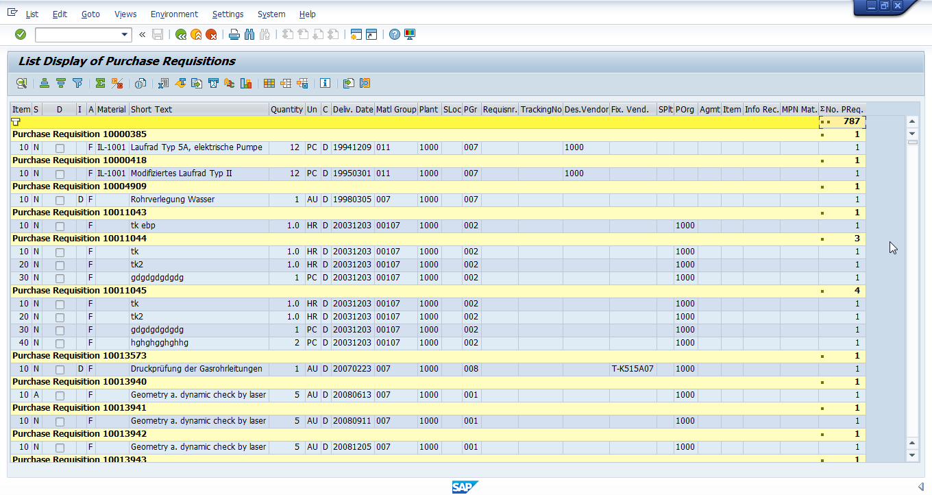Collapse subtotal marker for Requisition 10011044
932x495 pixels.
(822, 239)
